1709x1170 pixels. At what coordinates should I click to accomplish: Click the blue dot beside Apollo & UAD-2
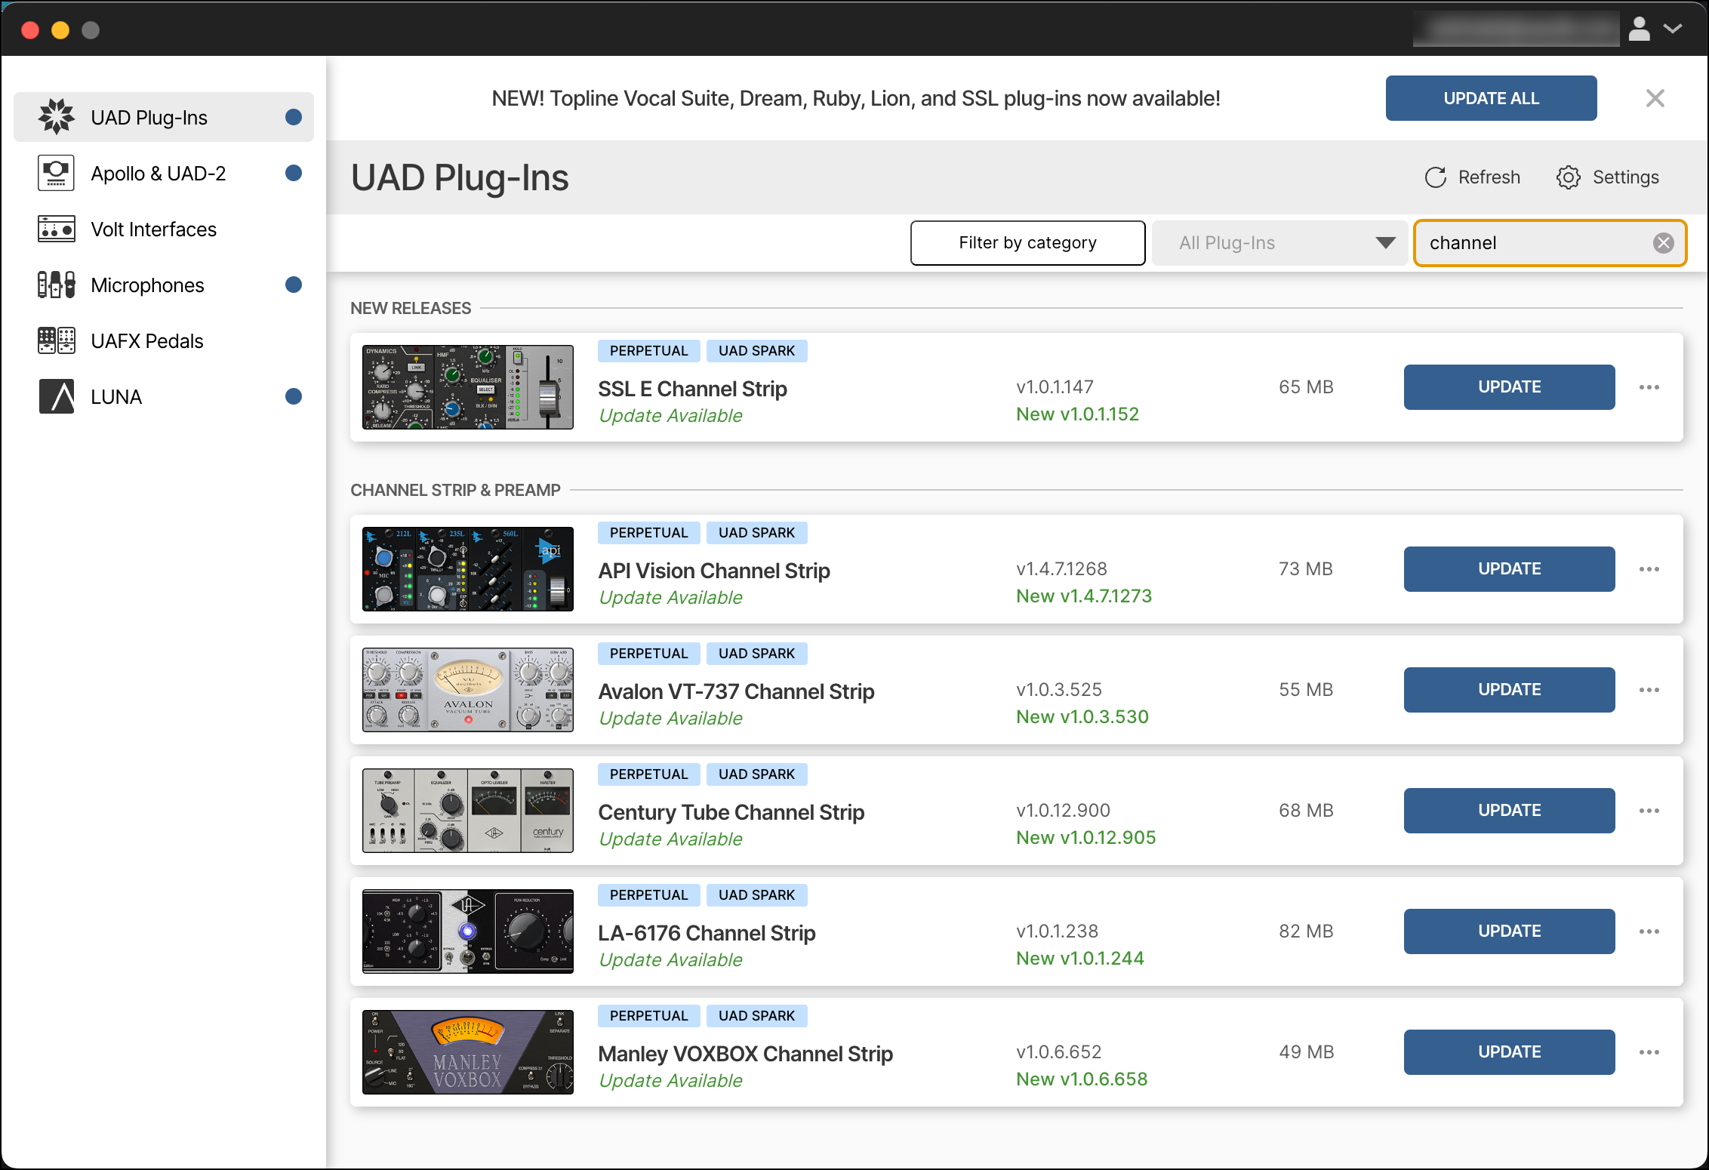294,173
